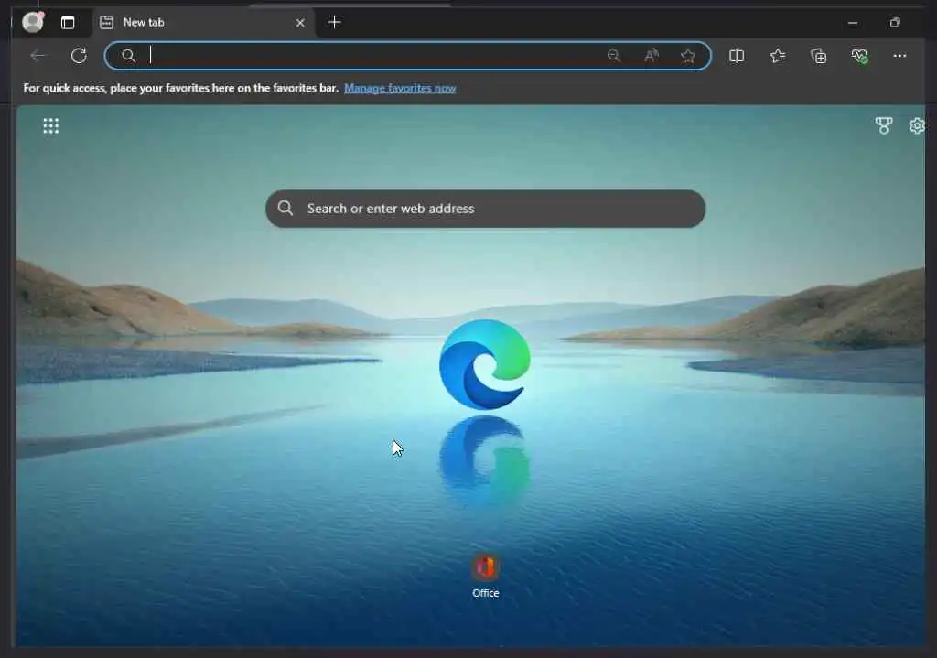
Task: Add this page to favorites star
Action: coord(688,56)
